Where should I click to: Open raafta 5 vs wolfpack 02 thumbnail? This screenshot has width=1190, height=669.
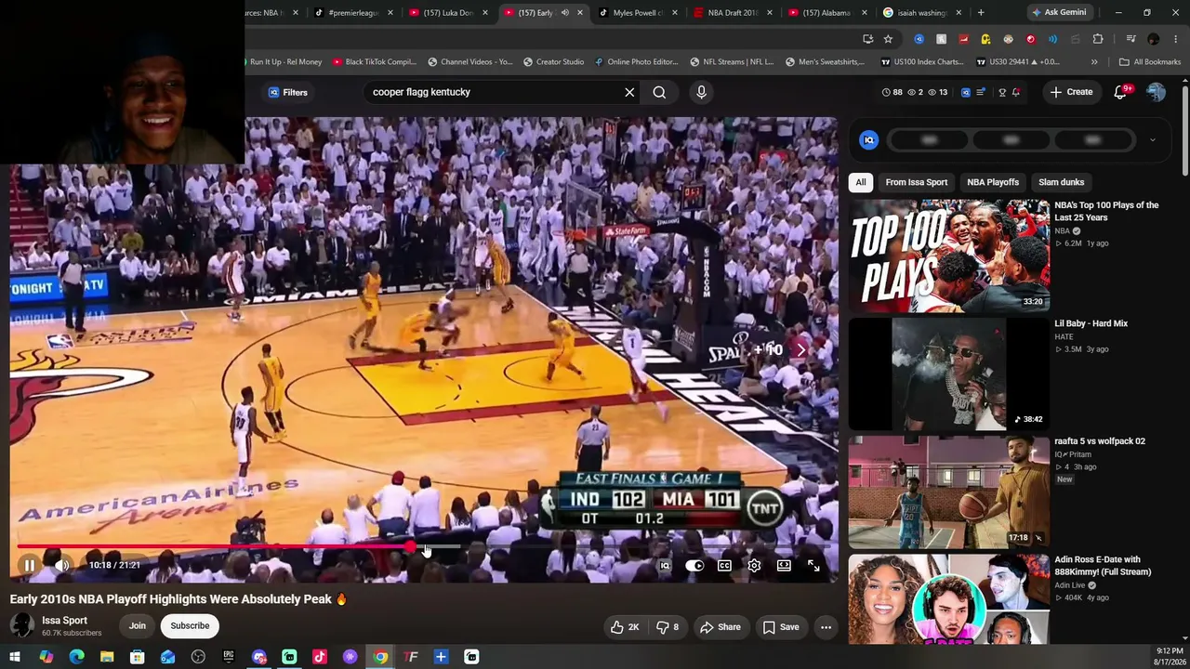949,492
